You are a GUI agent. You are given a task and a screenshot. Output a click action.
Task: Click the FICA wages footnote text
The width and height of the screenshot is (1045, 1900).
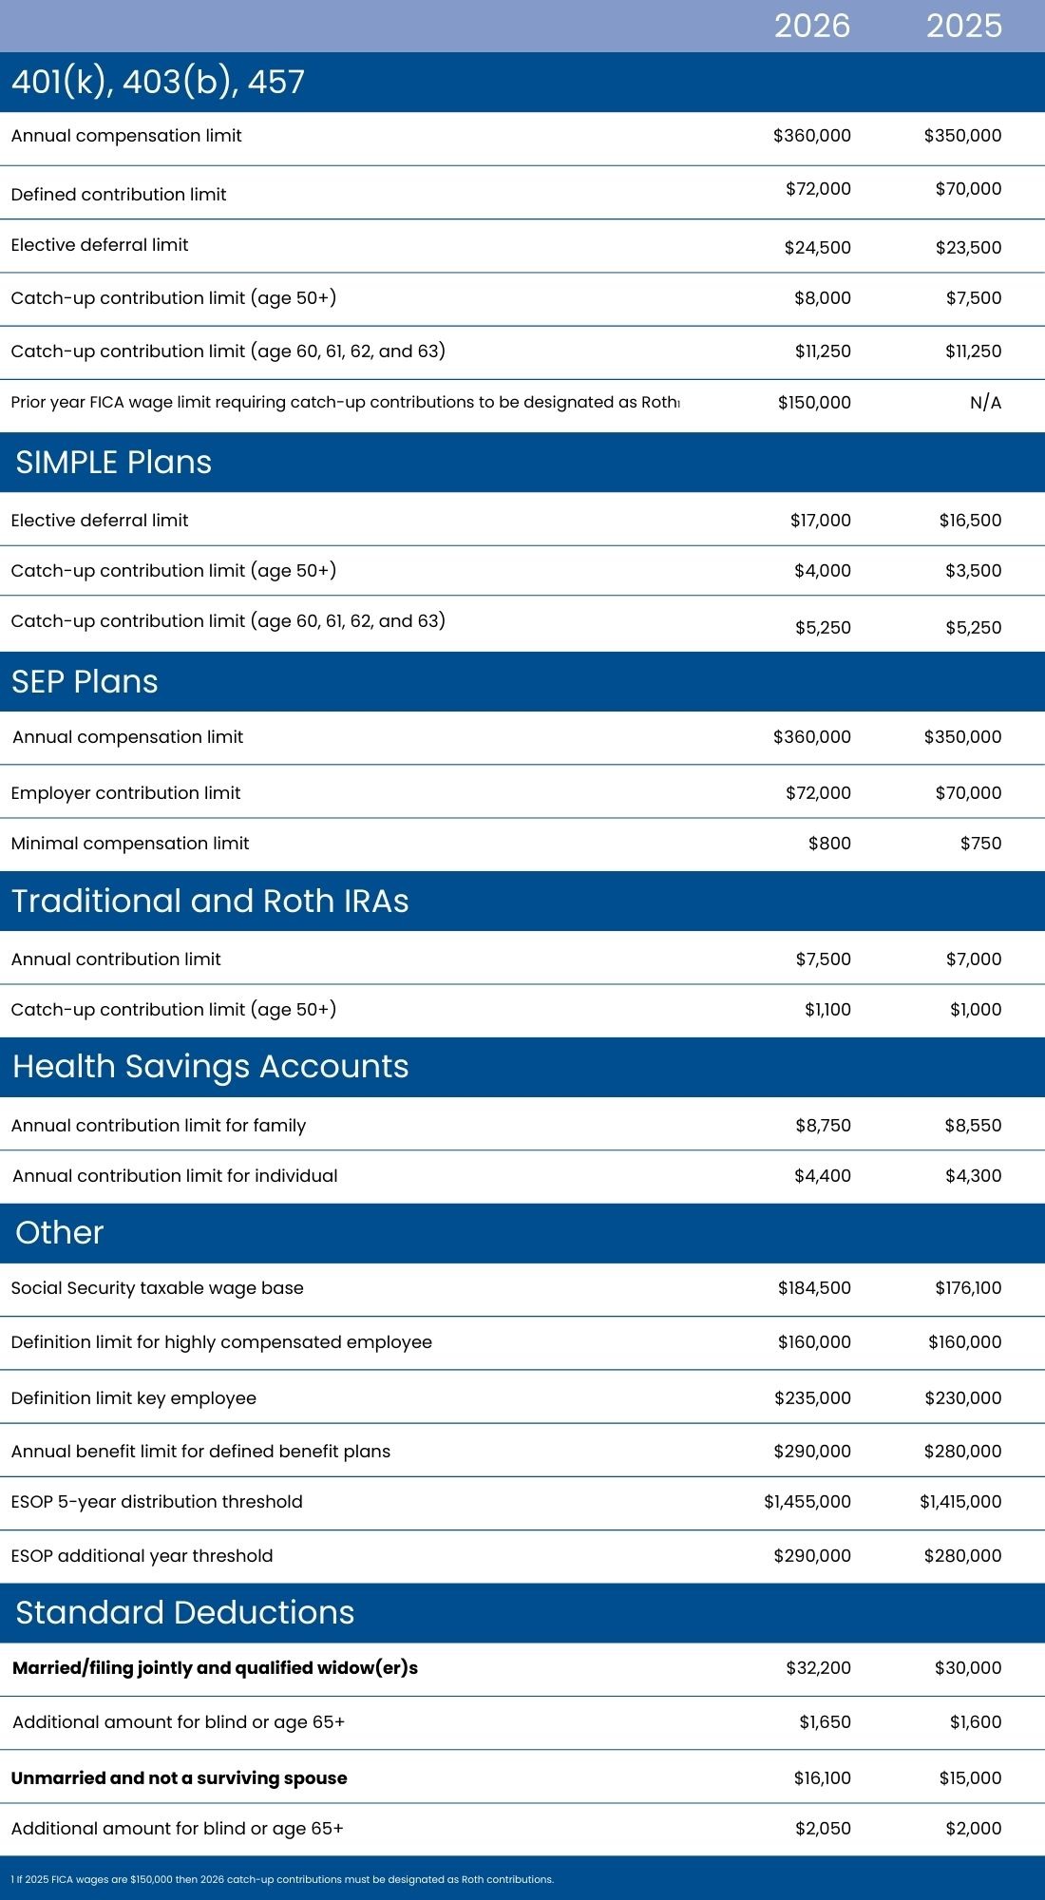pos(282,1879)
